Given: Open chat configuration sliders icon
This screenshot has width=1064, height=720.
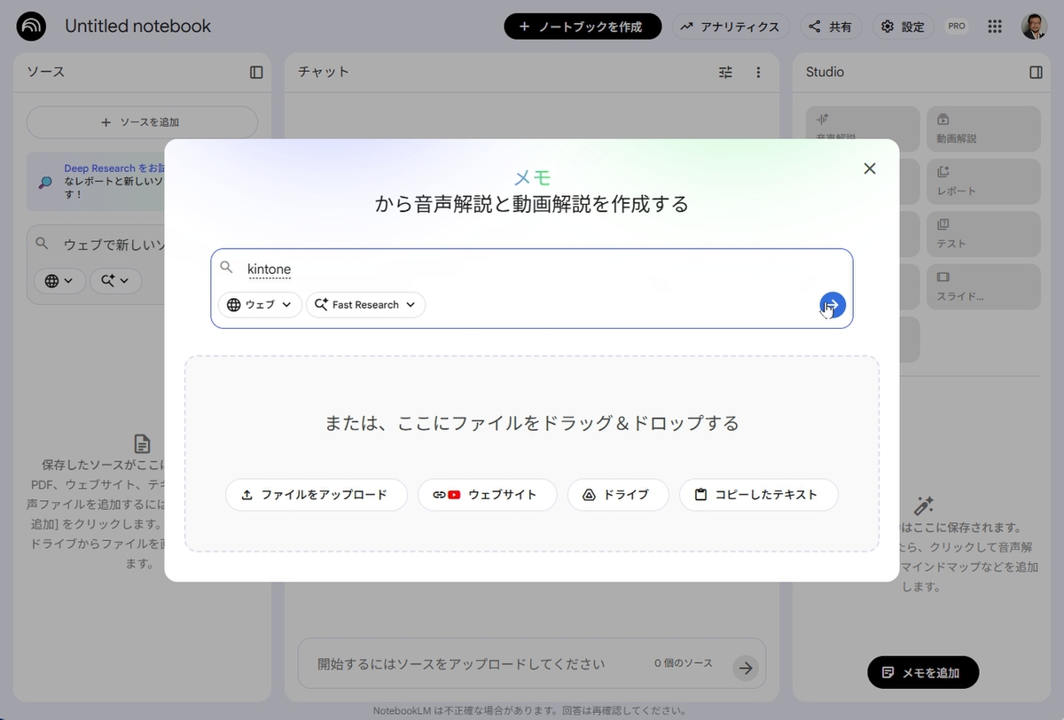Looking at the screenshot, I should pyautogui.click(x=725, y=72).
